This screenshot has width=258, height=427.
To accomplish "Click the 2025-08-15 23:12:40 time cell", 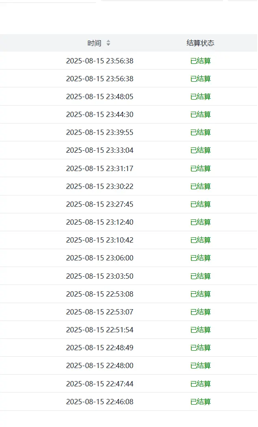I will 100,222.
